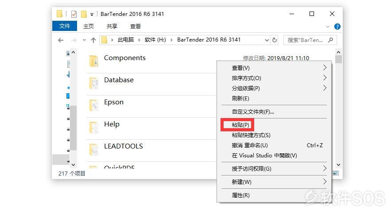
Task: Click BarTender 2016 R6 3141 breadcrumb segment
Action: point(209,40)
